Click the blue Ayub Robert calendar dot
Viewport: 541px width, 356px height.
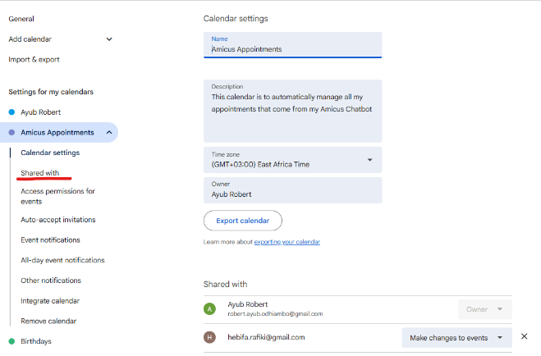point(11,112)
